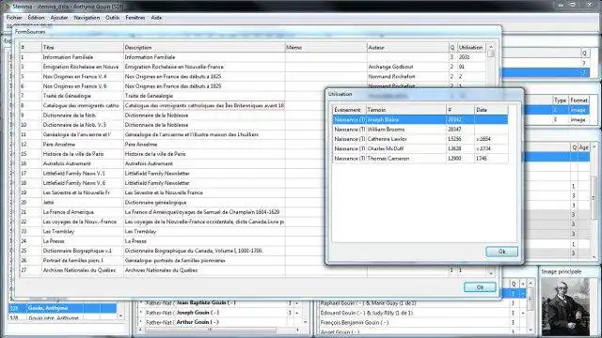
Task: Select the Les Tremblay source title
Action: click(x=58, y=232)
